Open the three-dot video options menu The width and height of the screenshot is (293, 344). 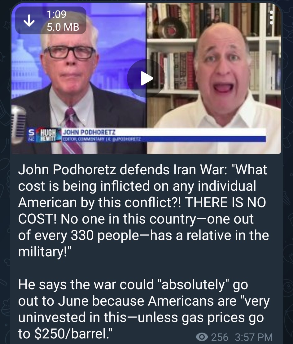(x=272, y=18)
